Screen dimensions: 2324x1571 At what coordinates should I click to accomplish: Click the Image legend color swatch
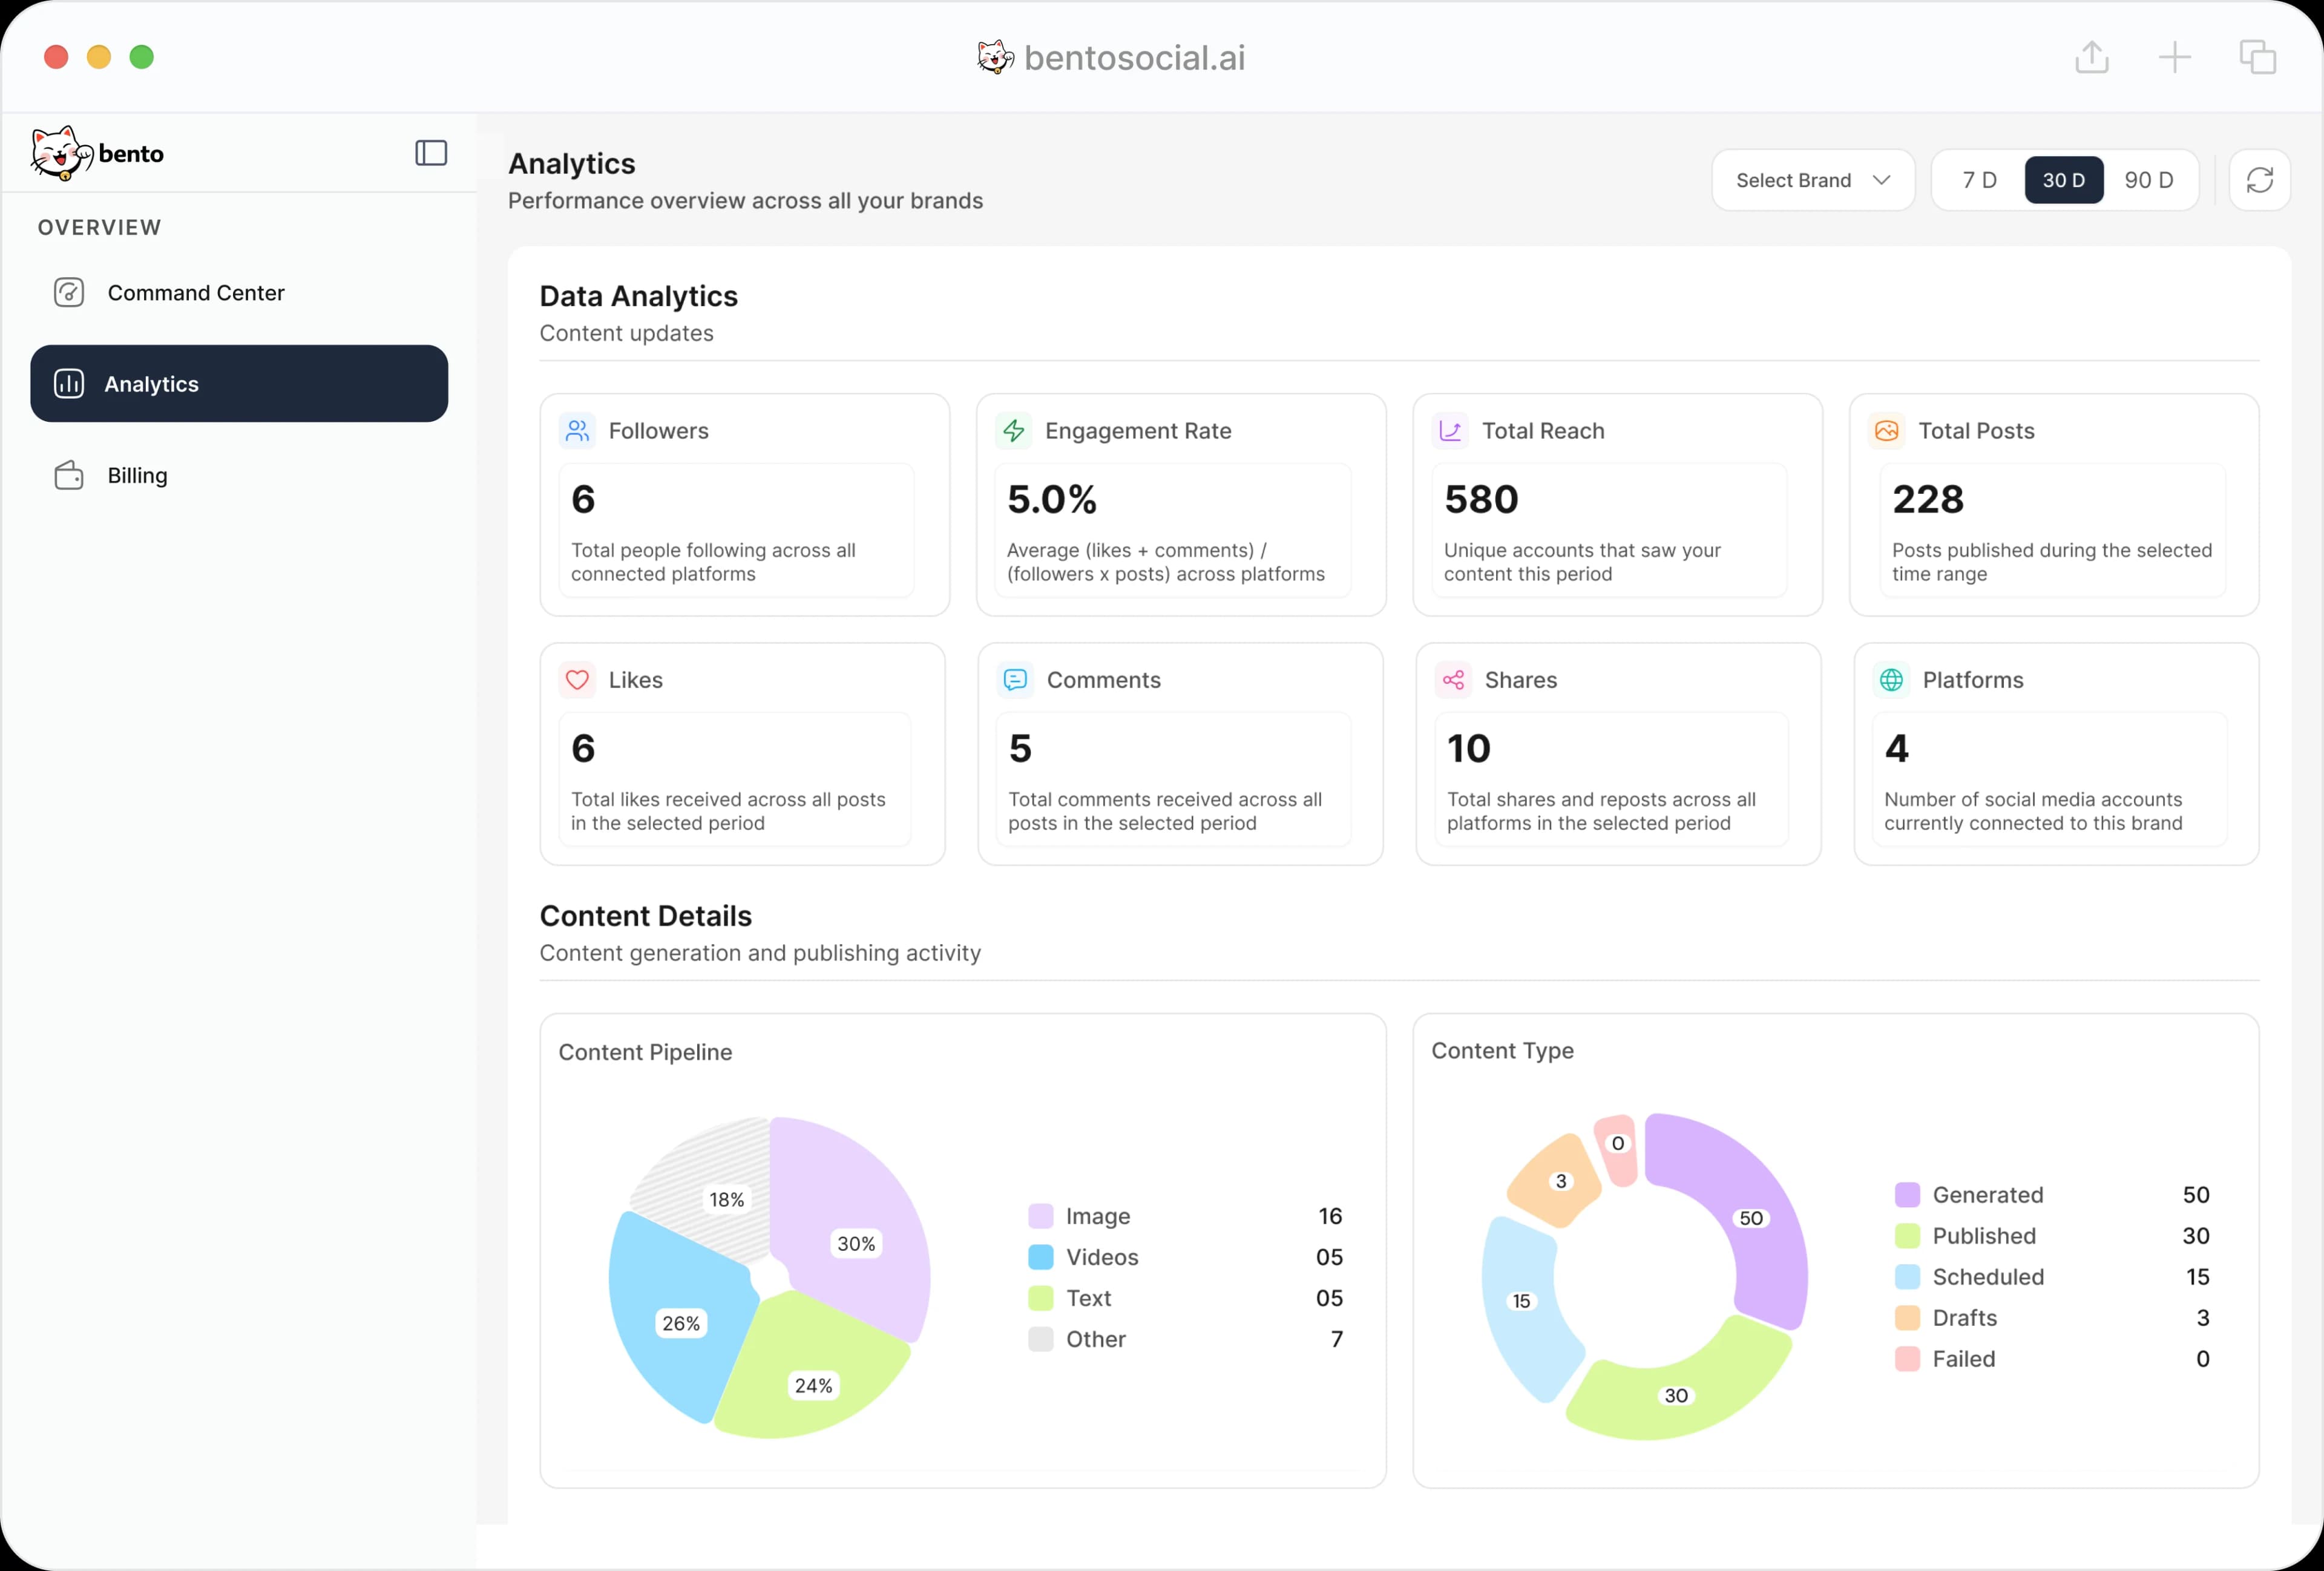pos(1040,1216)
